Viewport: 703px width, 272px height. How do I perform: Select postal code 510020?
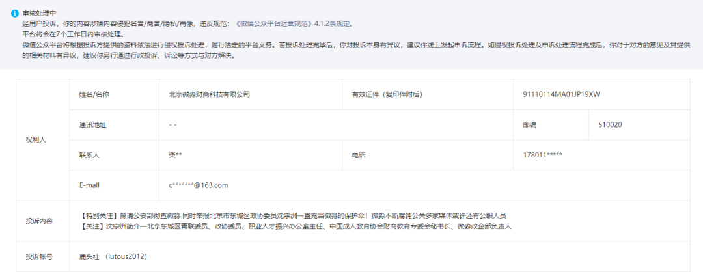tap(610, 124)
